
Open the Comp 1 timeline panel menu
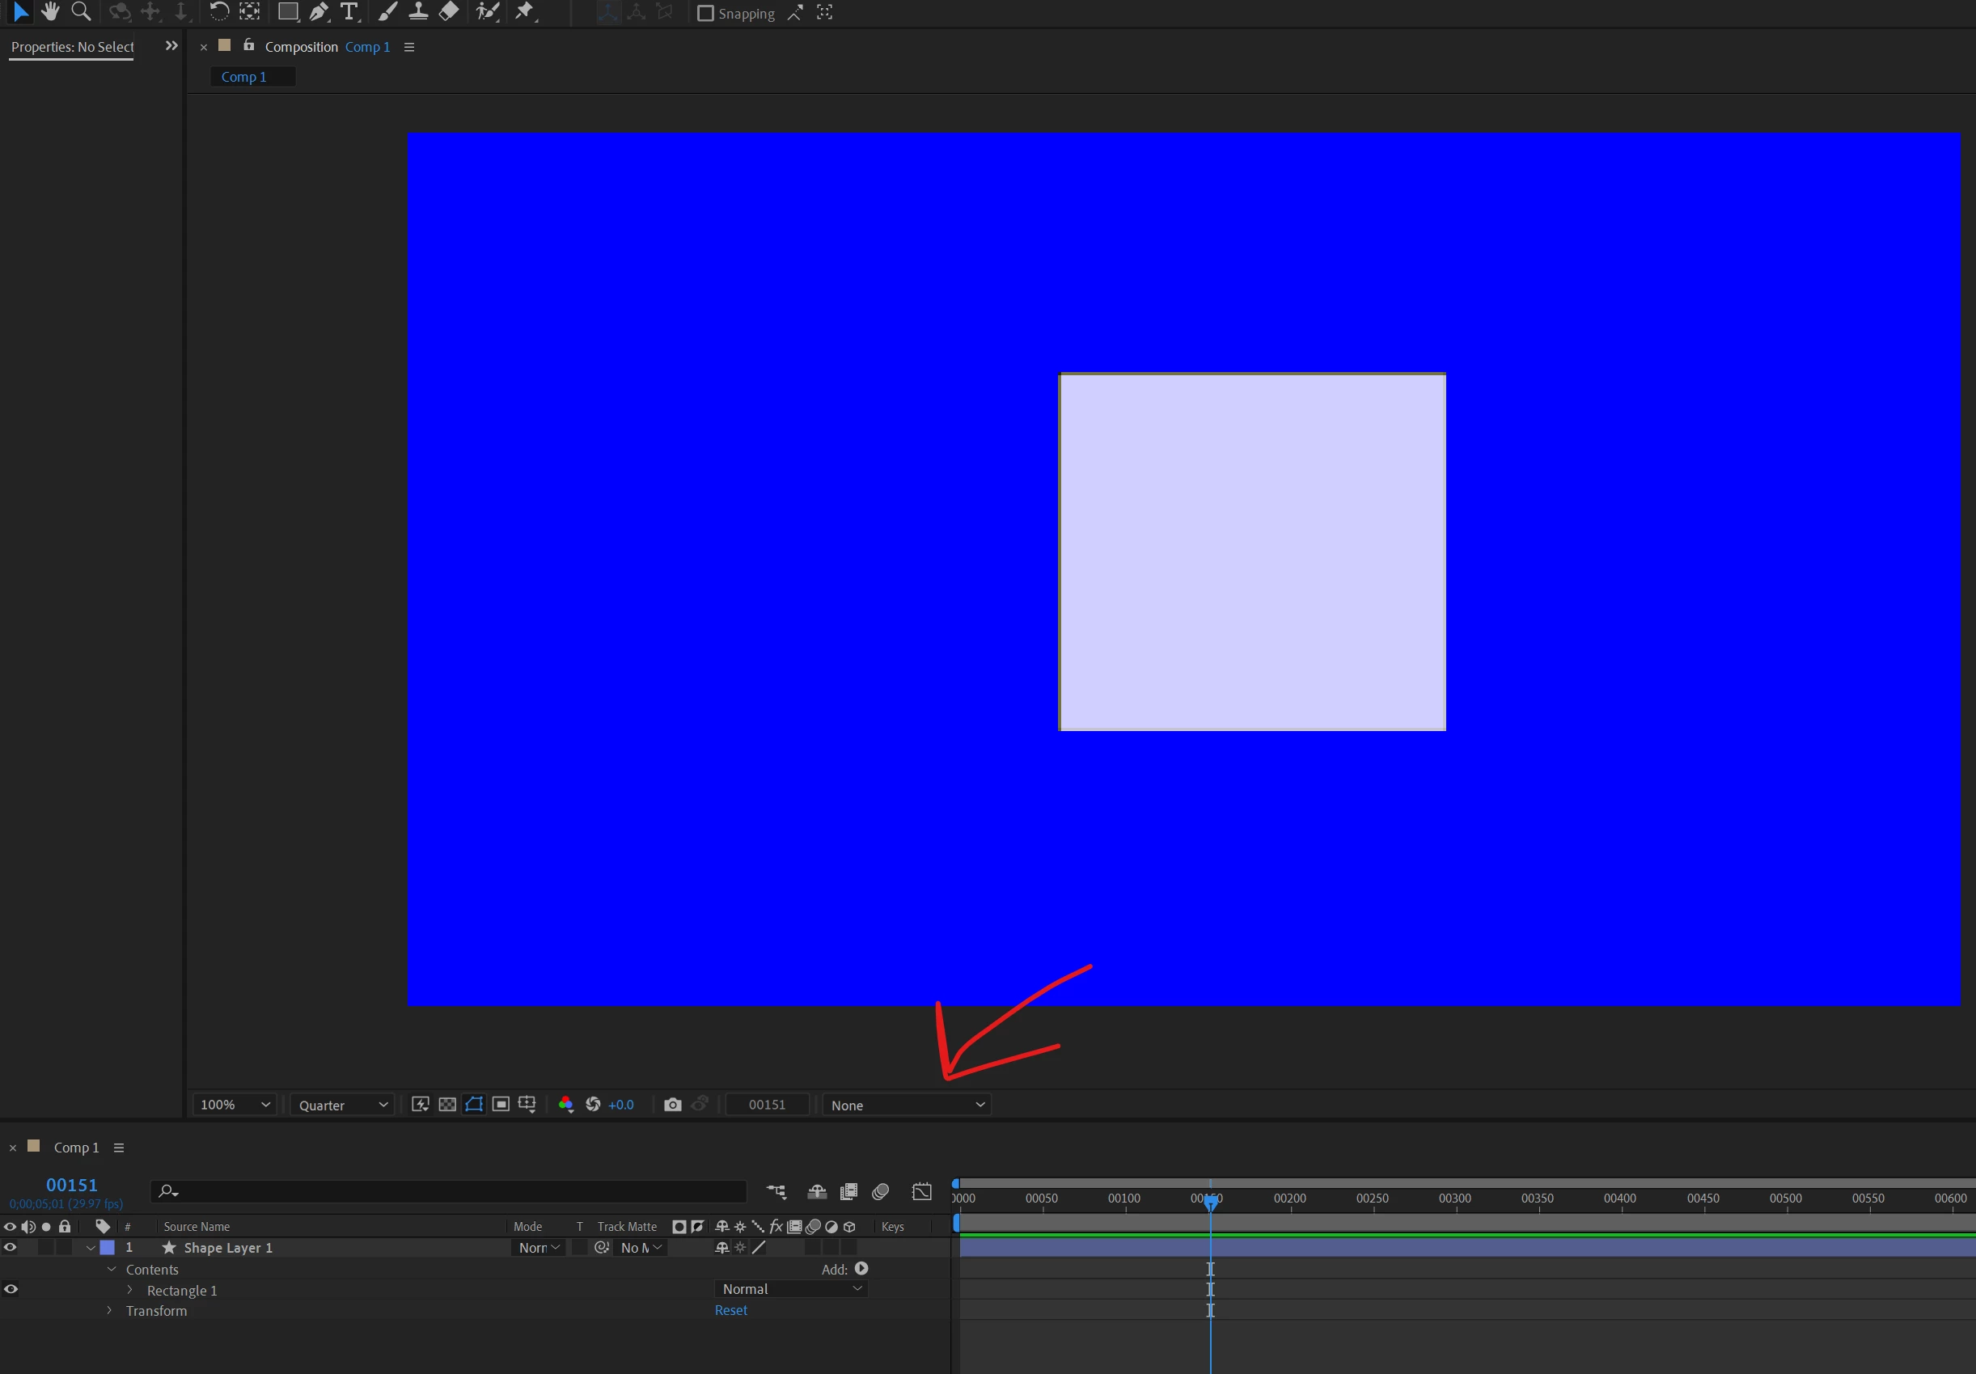(119, 1148)
